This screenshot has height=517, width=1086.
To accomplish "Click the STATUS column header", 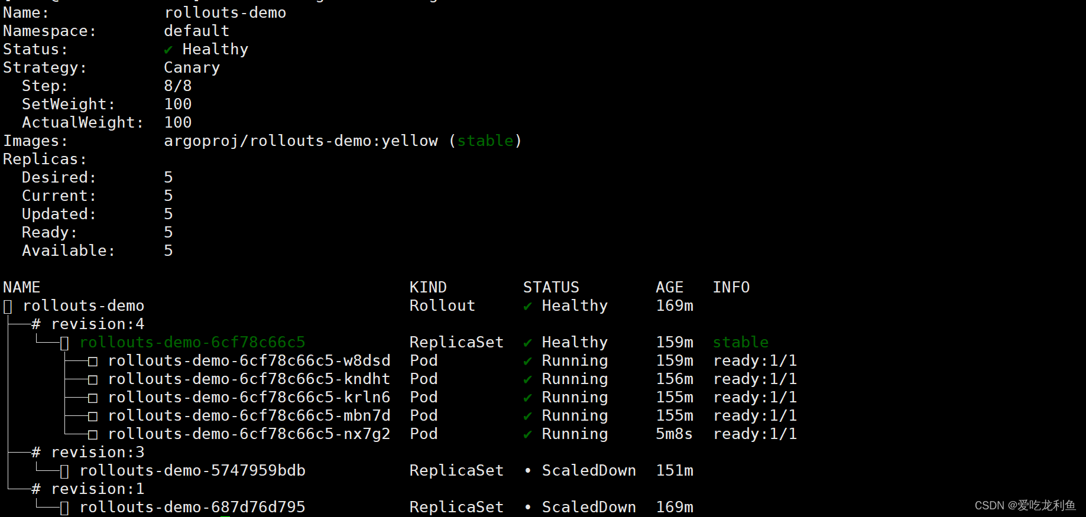I will (x=552, y=287).
